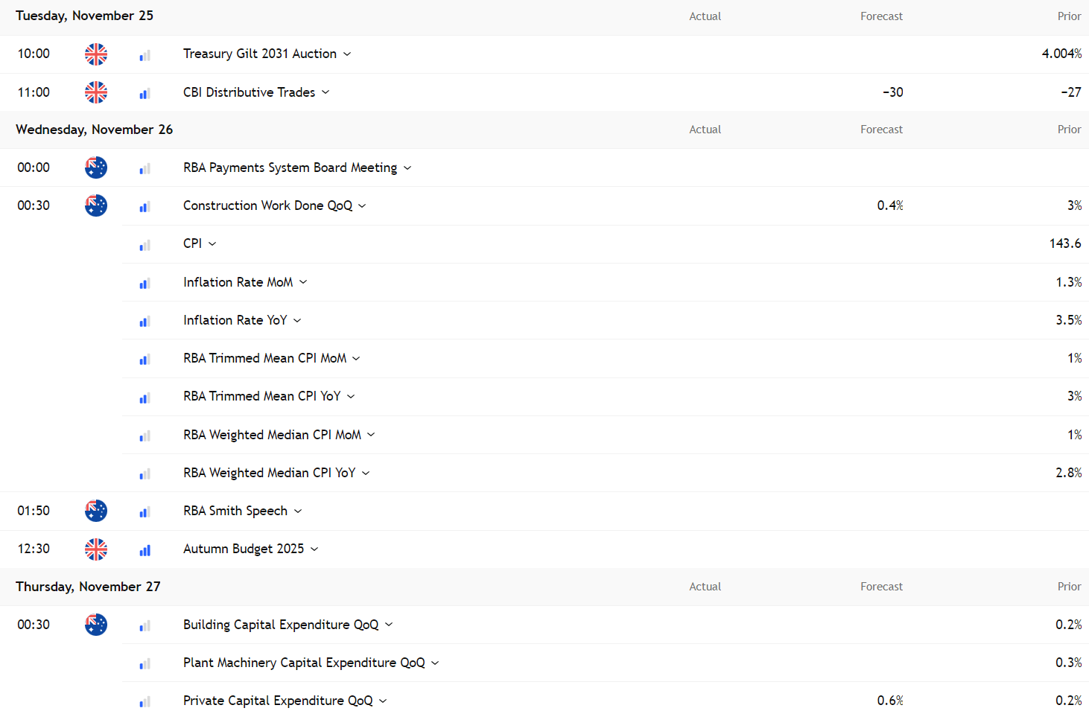Click Australia flag for RBA Smith Speech
Screen dimensions: 1089x711
pyautogui.click(x=96, y=511)
